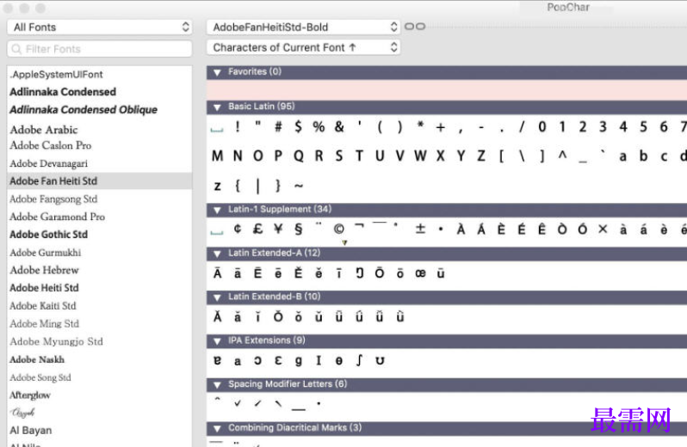Screen dimensions: 687x447
Task: Pick the backslash character
Action: click(522, 156)
